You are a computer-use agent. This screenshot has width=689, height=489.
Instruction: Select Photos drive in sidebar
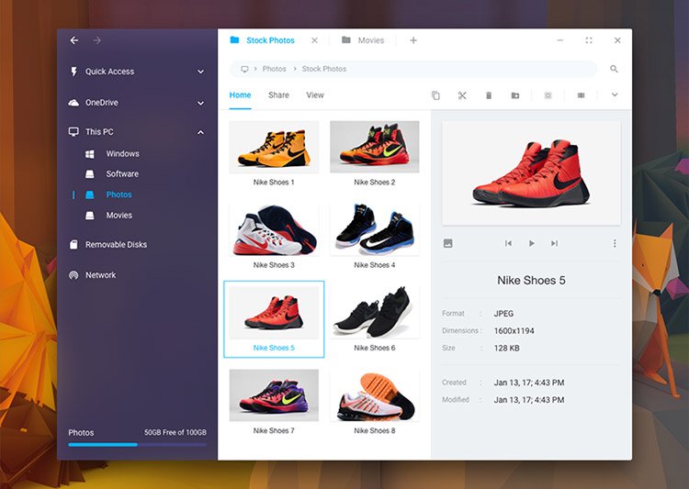click(119, 194)
